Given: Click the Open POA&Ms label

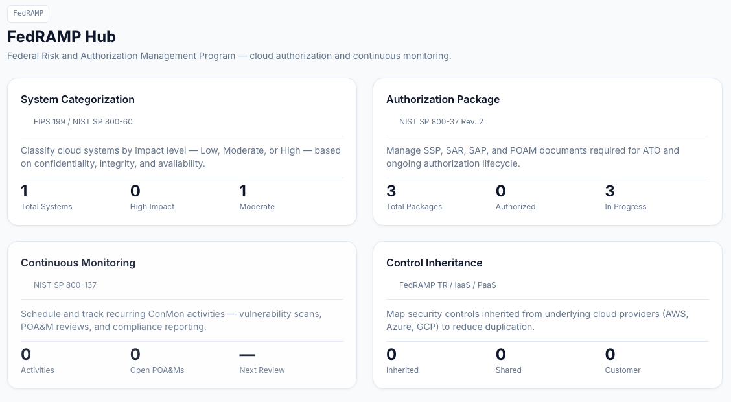Looking at the screenshot, I should point(157,370).
